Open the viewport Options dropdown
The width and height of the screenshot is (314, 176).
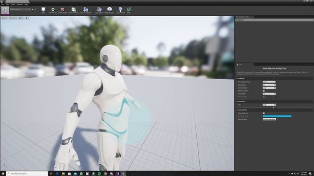pos(4,18)
